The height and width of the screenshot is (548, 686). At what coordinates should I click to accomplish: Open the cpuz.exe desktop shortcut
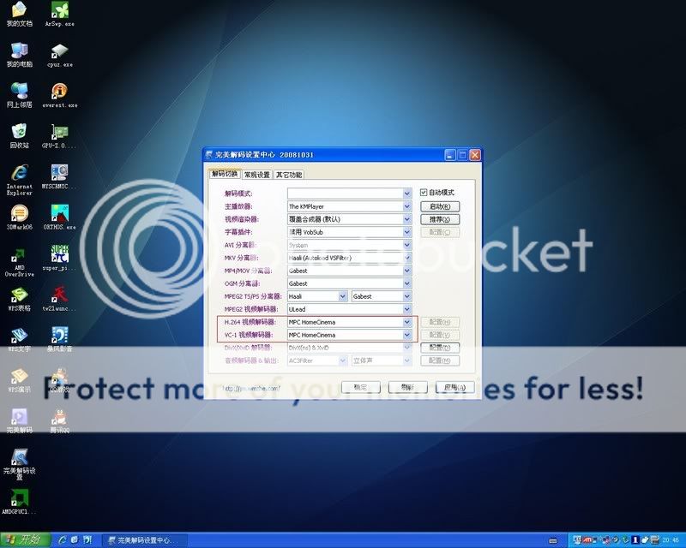coord(59,51)
